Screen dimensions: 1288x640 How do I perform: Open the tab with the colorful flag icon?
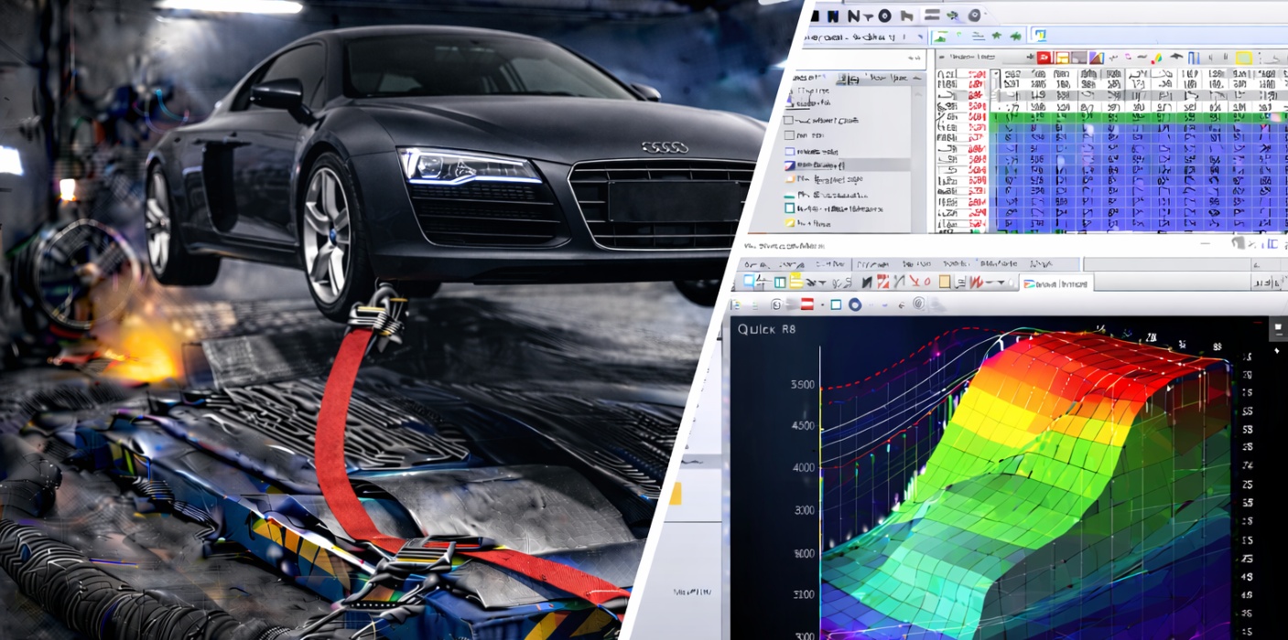click(x=1056, y=283)
